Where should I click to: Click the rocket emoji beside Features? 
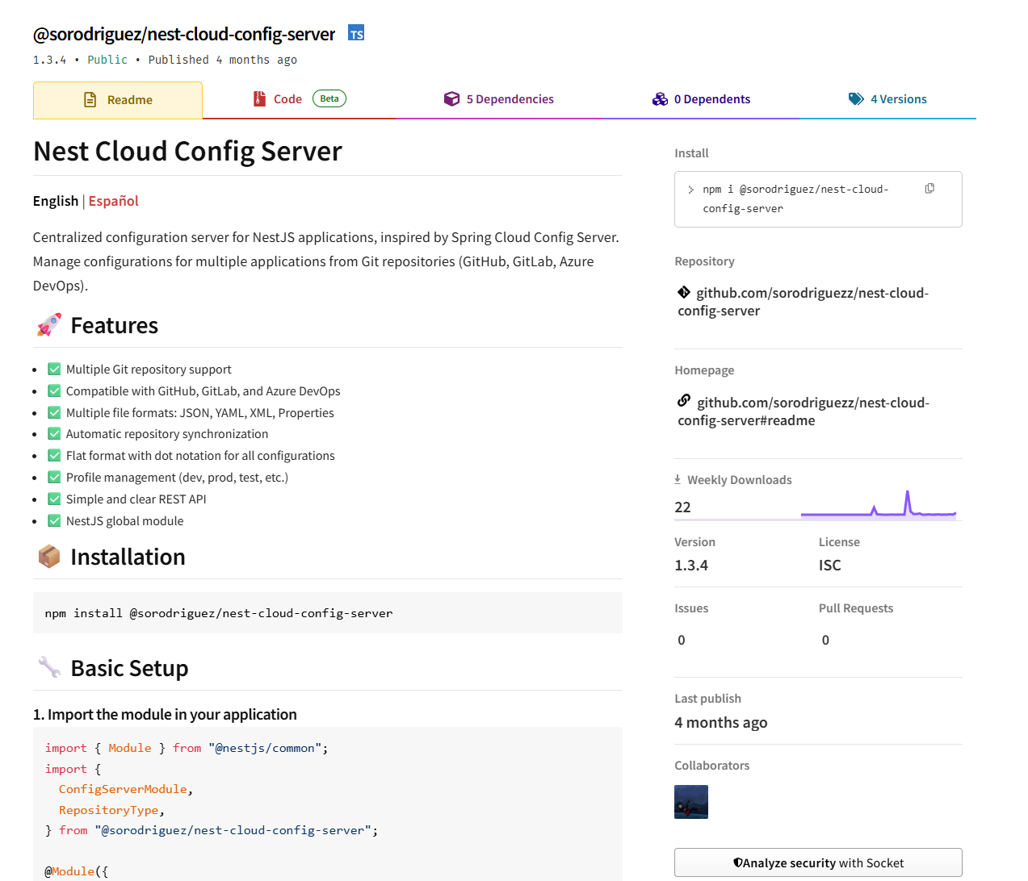pos(49,324)
